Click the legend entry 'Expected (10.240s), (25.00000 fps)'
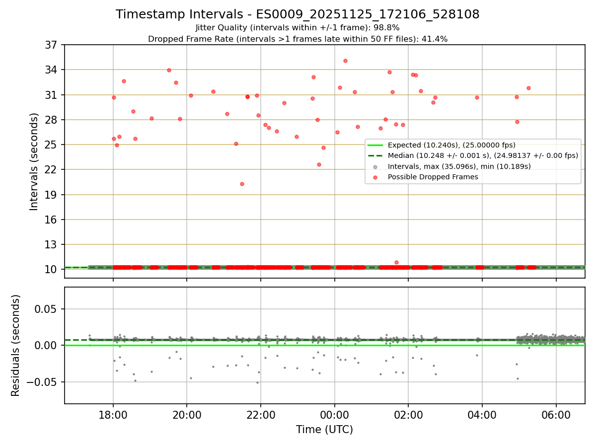The width and height of the screenshot is (596, 447). 451,146
